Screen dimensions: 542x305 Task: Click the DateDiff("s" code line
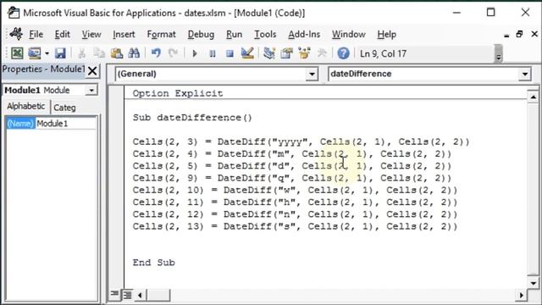coord(296,226)
